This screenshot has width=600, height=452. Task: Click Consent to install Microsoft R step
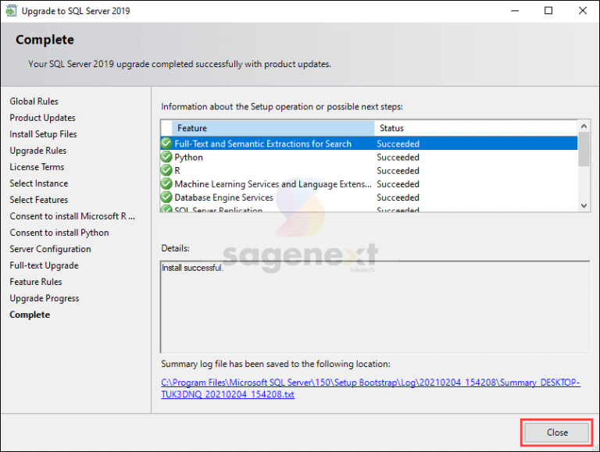(73, 216)
